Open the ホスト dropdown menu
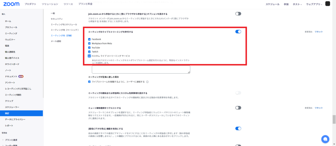 coord(297,4)
